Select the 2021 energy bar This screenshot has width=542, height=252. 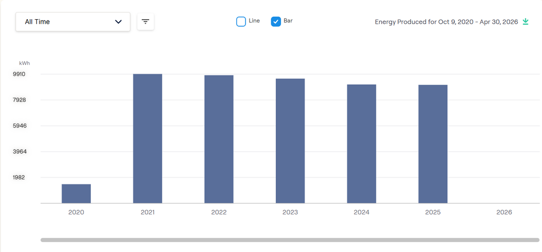click(x=147, y=139)
